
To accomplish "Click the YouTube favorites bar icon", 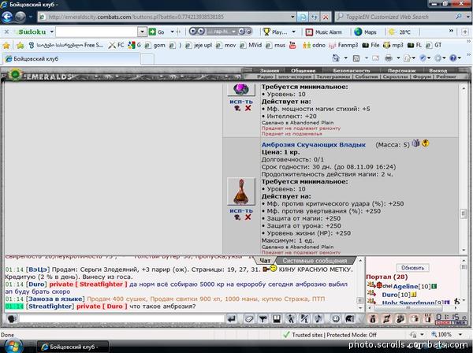I will coord(292,45).
